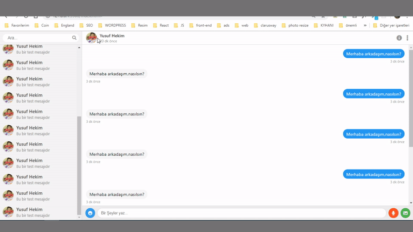Open the Diğer yer işaretleri folder
413x232 pixels.
click(391, 25)
